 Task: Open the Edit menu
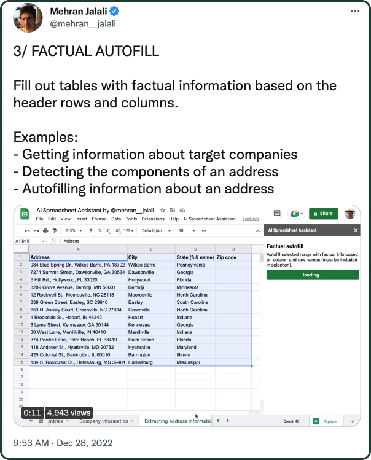tap(52, 219)
